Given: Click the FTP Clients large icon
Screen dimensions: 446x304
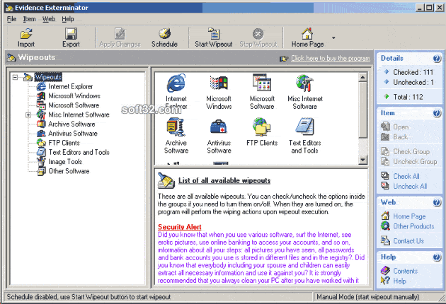Looking at the screenshot, I should click(262, 127).
